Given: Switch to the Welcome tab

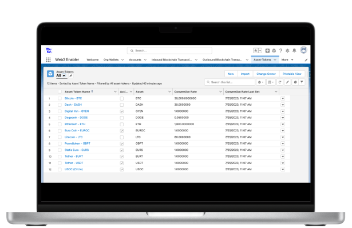Looking at the screenshot, I should tap(93, 60).
